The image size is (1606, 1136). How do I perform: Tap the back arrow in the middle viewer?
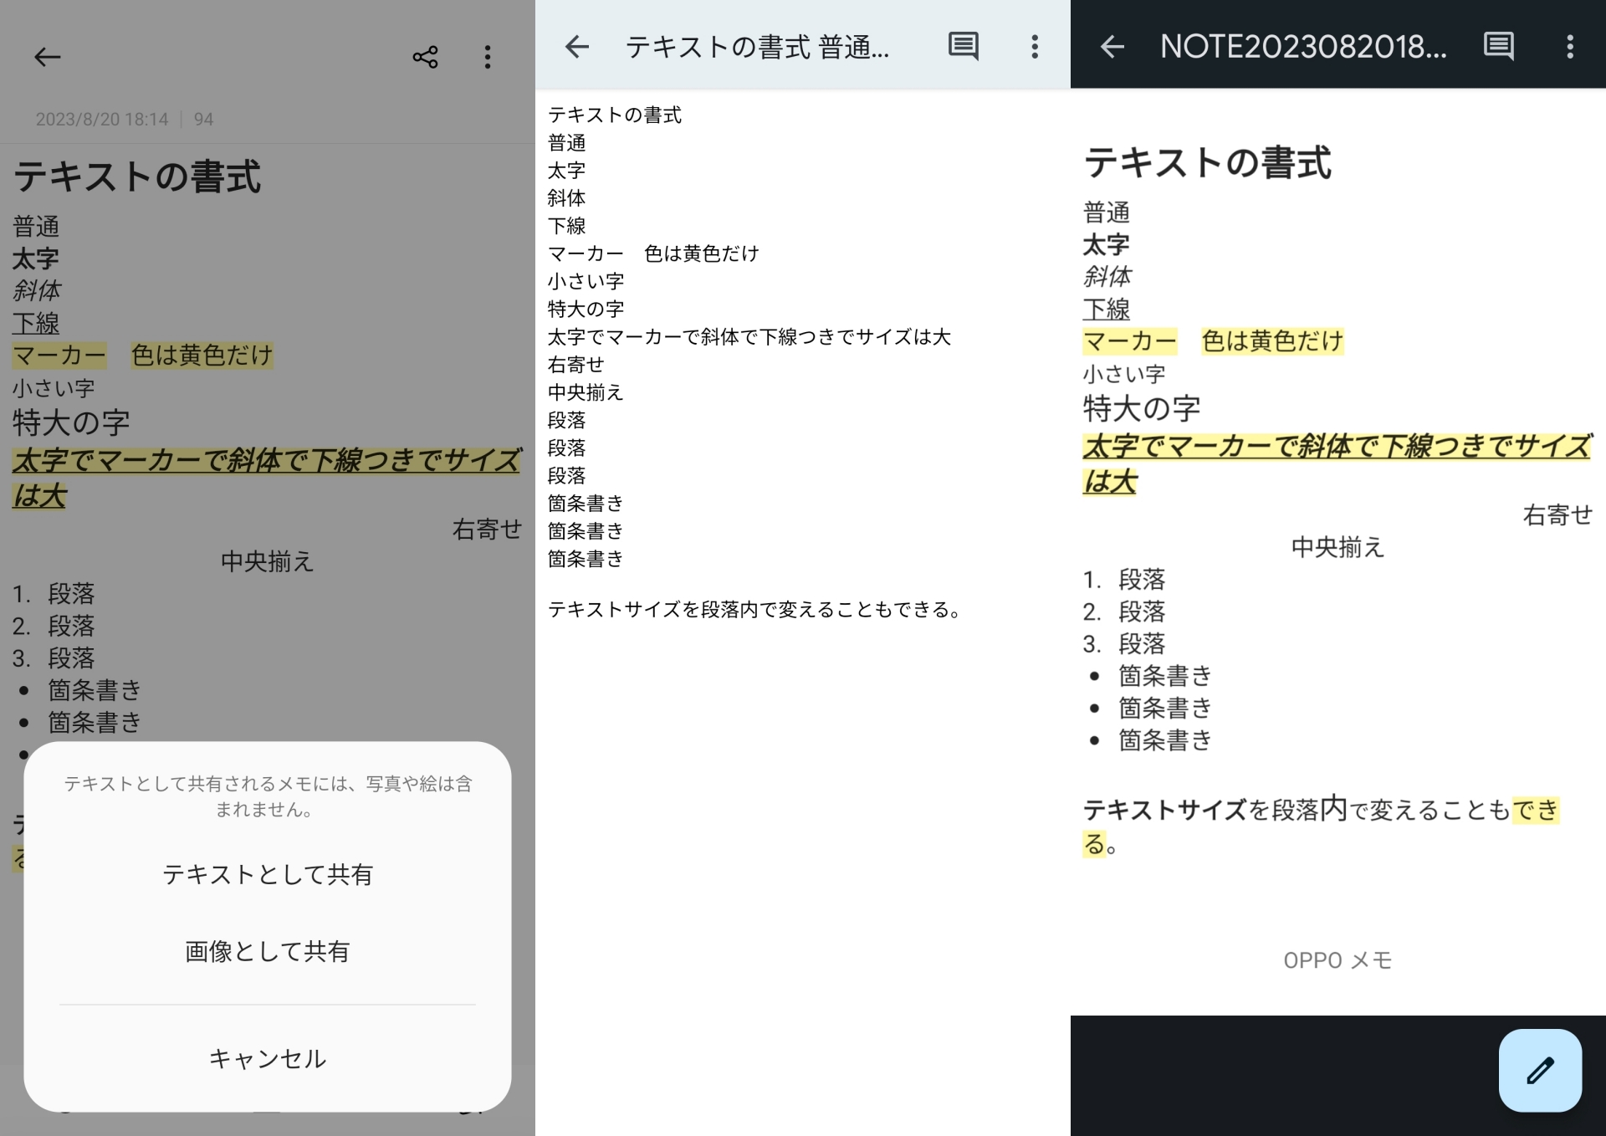click(576, 47)
